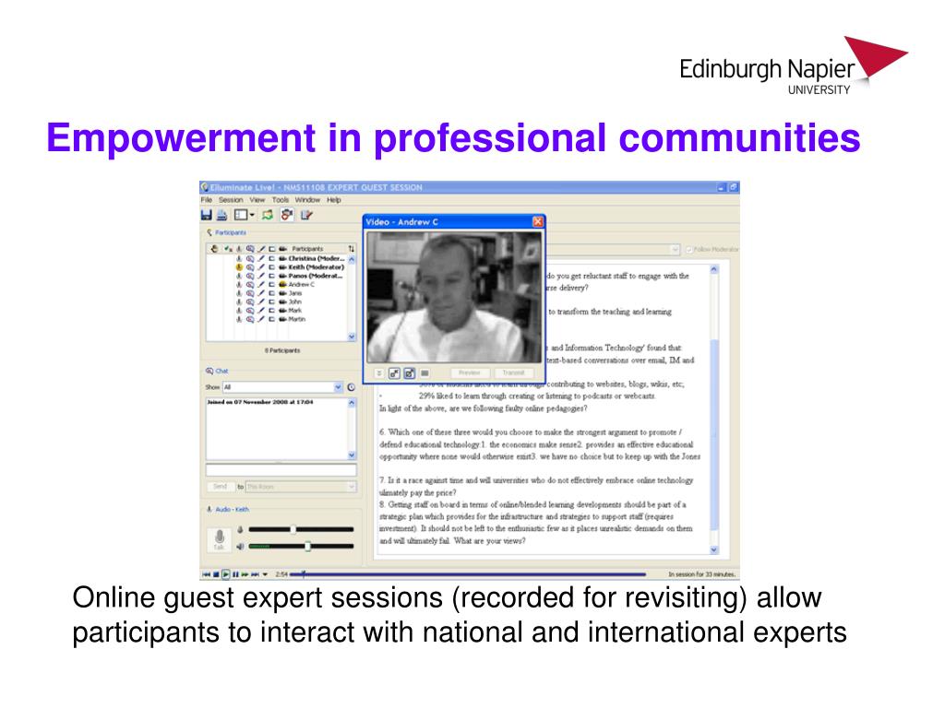Screen dimensions: 945x708
Task: Collapse the Chat panel header
Action: click(x=217, y=371)
